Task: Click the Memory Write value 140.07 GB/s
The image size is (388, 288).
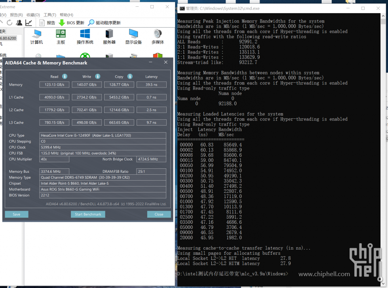Action: 87,85
